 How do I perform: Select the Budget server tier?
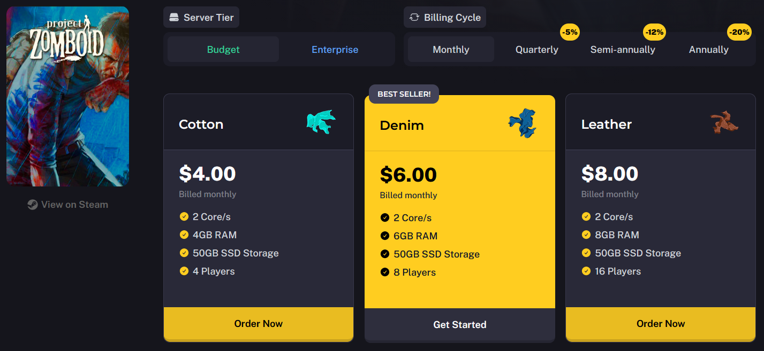click(223, 50)
